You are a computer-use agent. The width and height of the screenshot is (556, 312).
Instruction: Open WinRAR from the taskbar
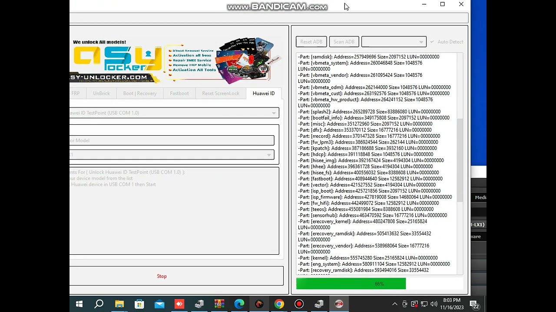(x=219, y=304)
